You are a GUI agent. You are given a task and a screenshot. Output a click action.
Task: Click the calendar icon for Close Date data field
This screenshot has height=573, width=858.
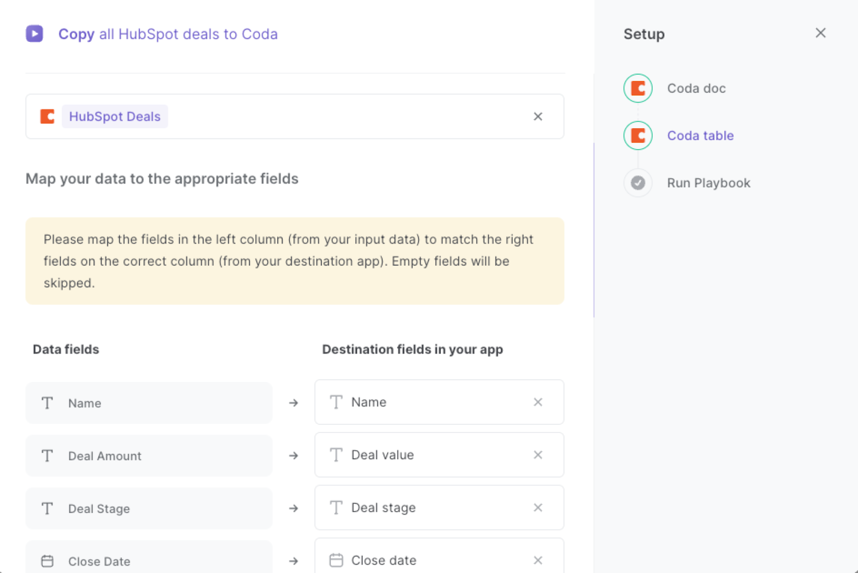pyautogui.click(x=47, y=561)
